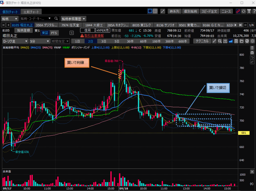Print the chart with printer icon
Screen dimensions: 256x191
point(247,41)
